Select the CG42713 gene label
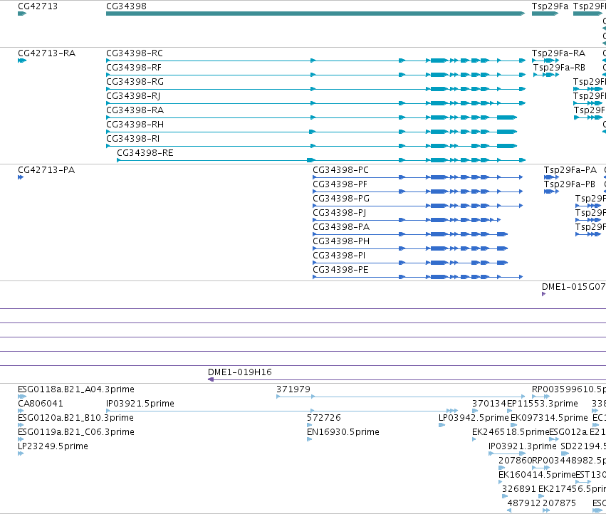The height and width of the screenshot is (514, 606). pos(38,6)
